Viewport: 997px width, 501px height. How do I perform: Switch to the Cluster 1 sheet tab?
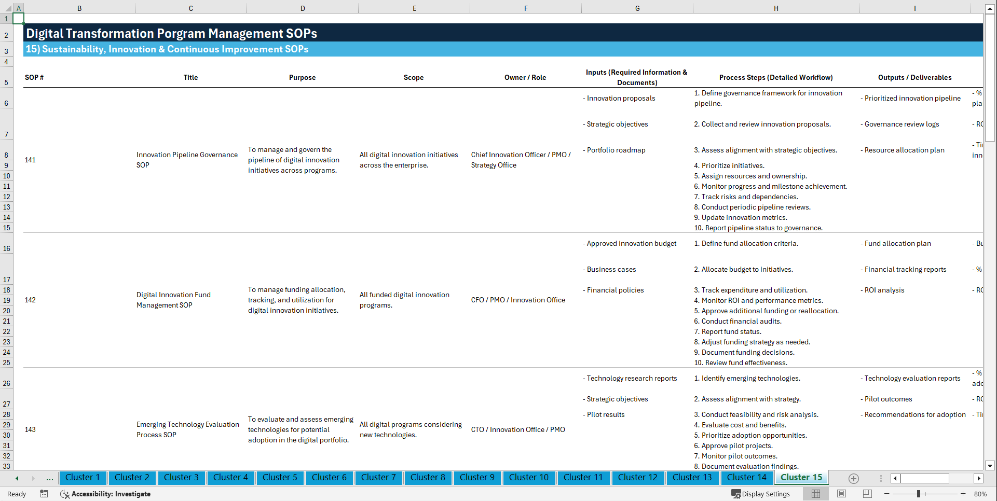(83, 478)
